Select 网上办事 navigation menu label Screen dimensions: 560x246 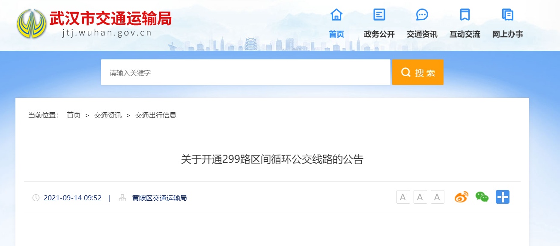[x=508, y=34]
